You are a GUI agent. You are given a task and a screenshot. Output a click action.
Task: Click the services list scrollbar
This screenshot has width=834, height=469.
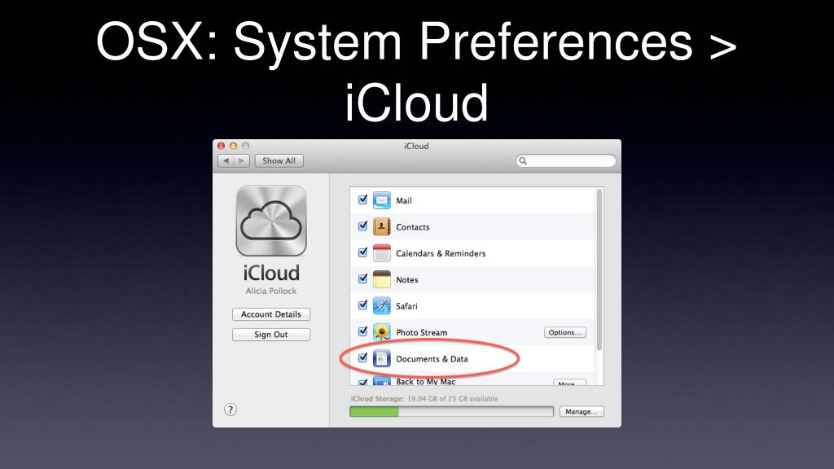tap(599, 270)
